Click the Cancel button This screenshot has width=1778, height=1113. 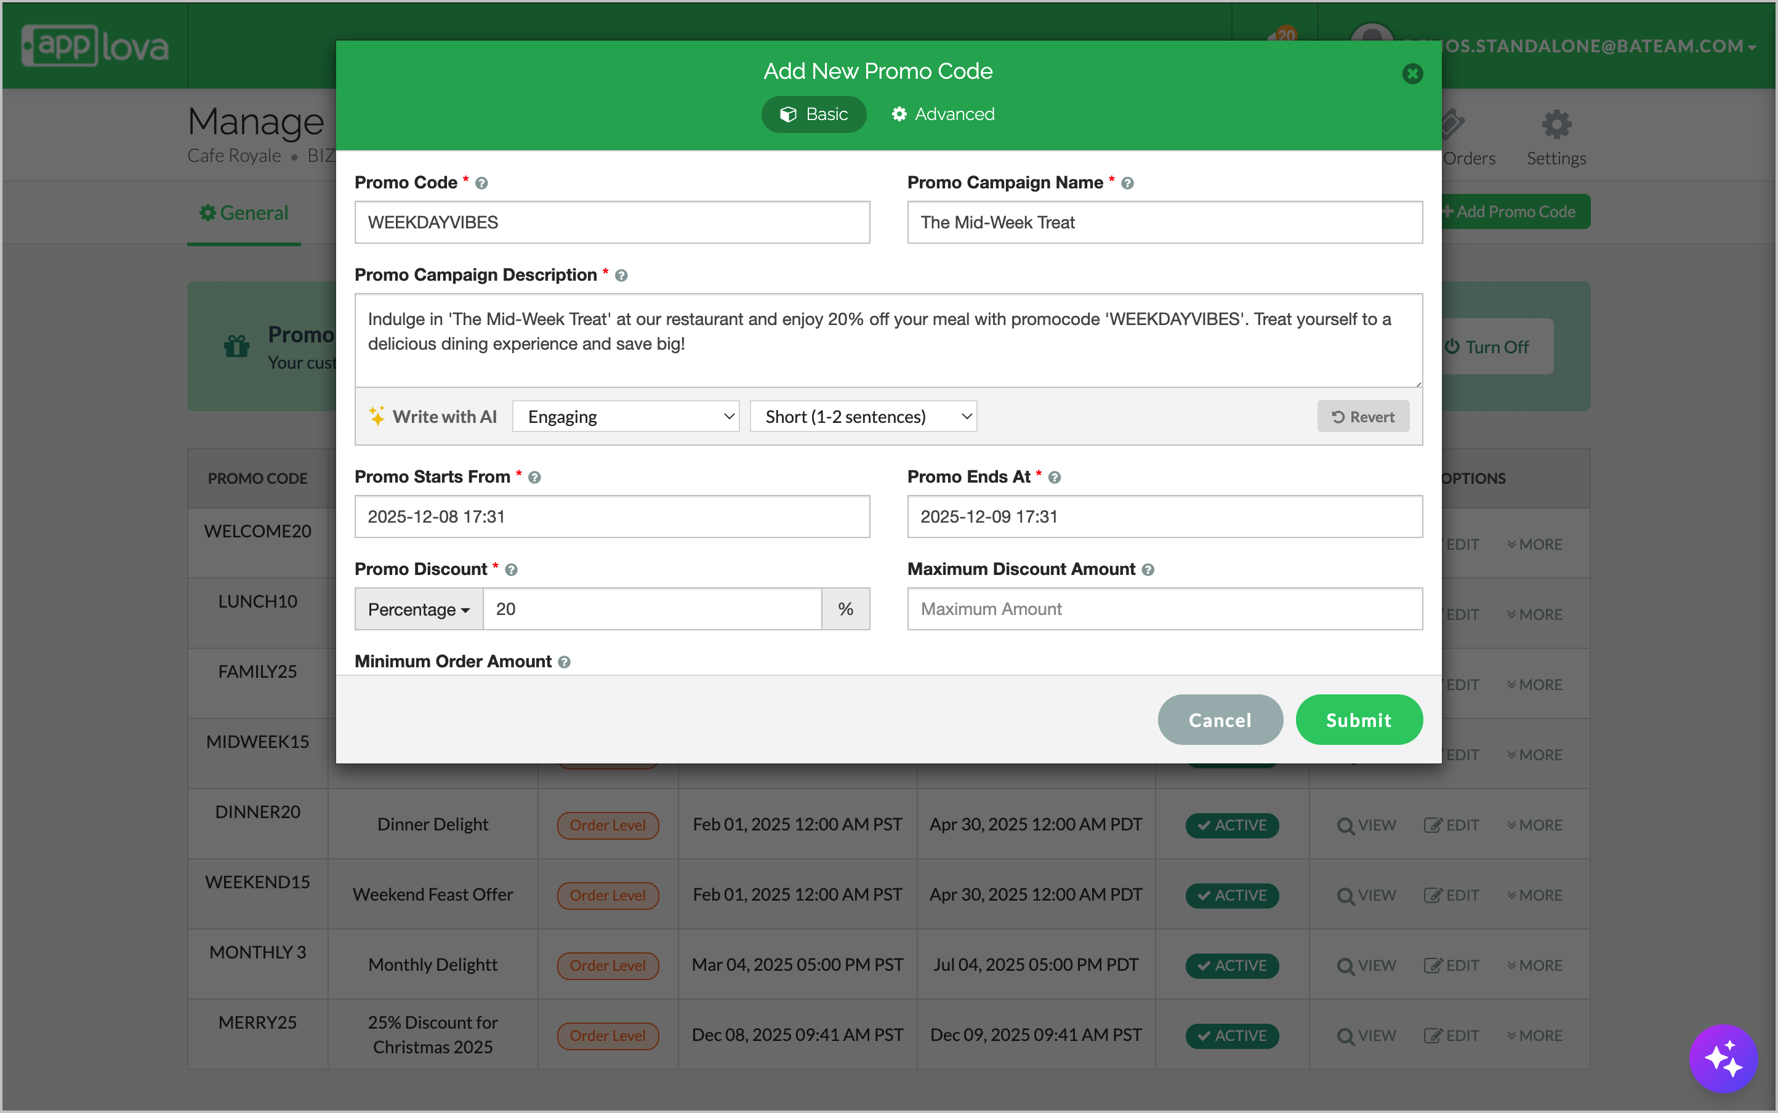1220,720
